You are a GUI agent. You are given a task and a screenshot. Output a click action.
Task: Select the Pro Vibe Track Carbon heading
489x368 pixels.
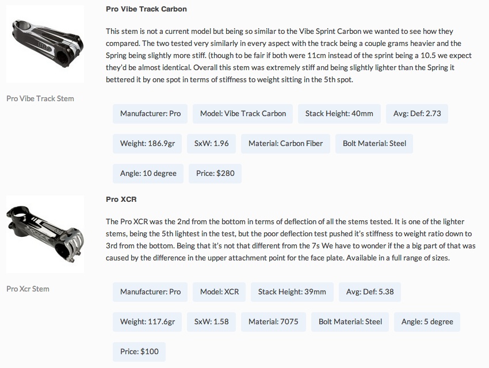146,9
